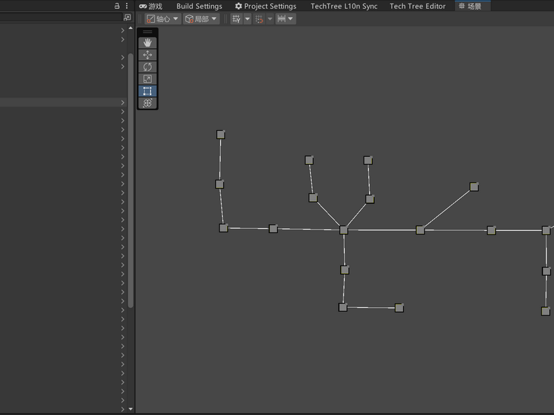554x415 pixels.
Task: Open the Project Settings tab
Action: 266,6
